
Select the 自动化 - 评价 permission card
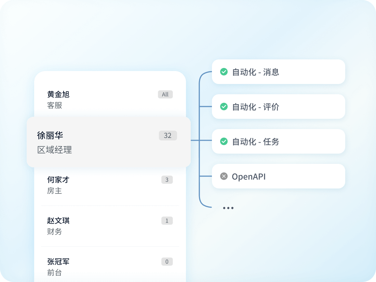(x=278, y=107)
